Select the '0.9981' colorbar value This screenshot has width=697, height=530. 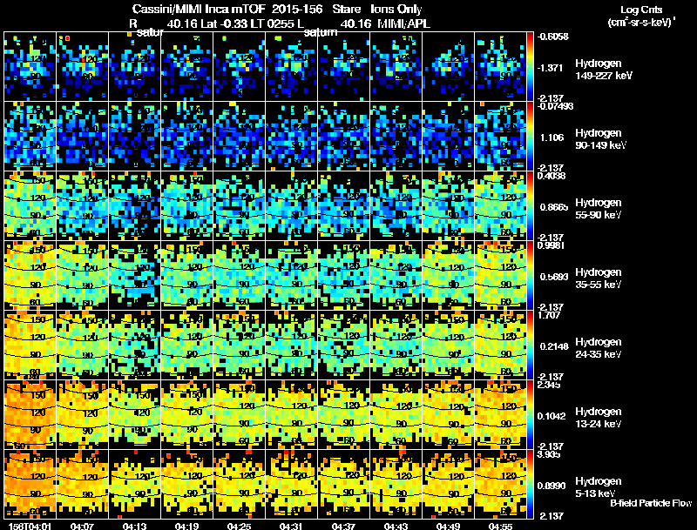[x=551, y=245]
